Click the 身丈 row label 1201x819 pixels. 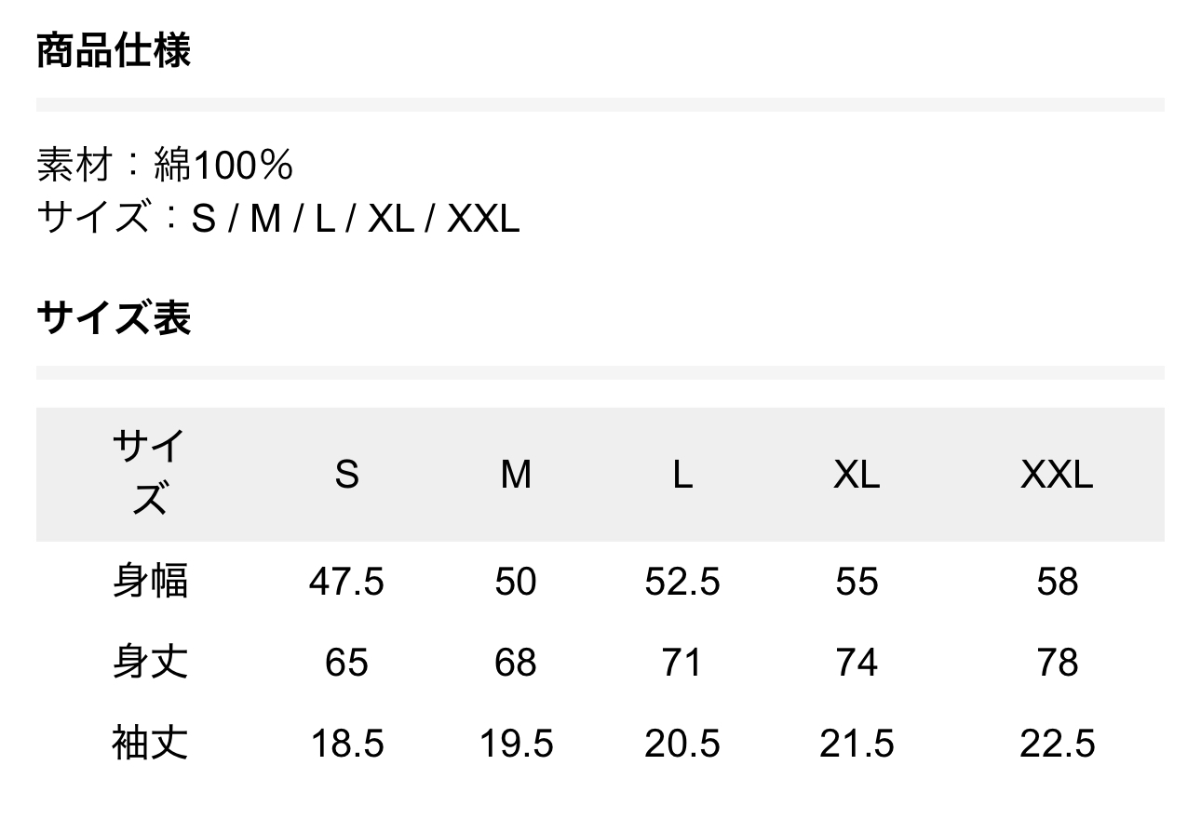[150, 662]
